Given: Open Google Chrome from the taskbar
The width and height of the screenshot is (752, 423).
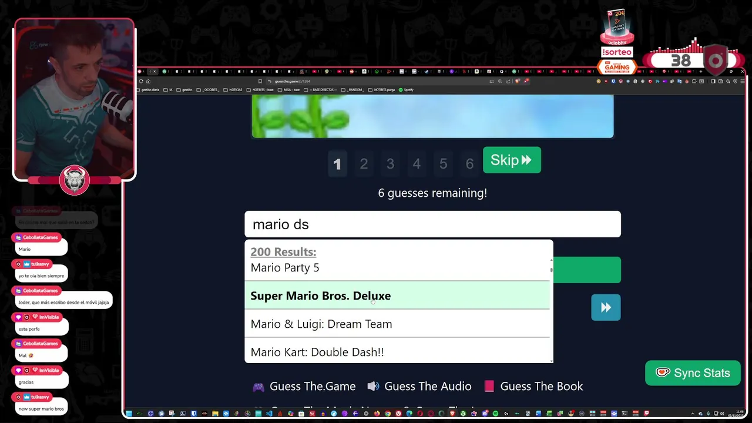Looking at the screenshot, I should click(388, 413).
